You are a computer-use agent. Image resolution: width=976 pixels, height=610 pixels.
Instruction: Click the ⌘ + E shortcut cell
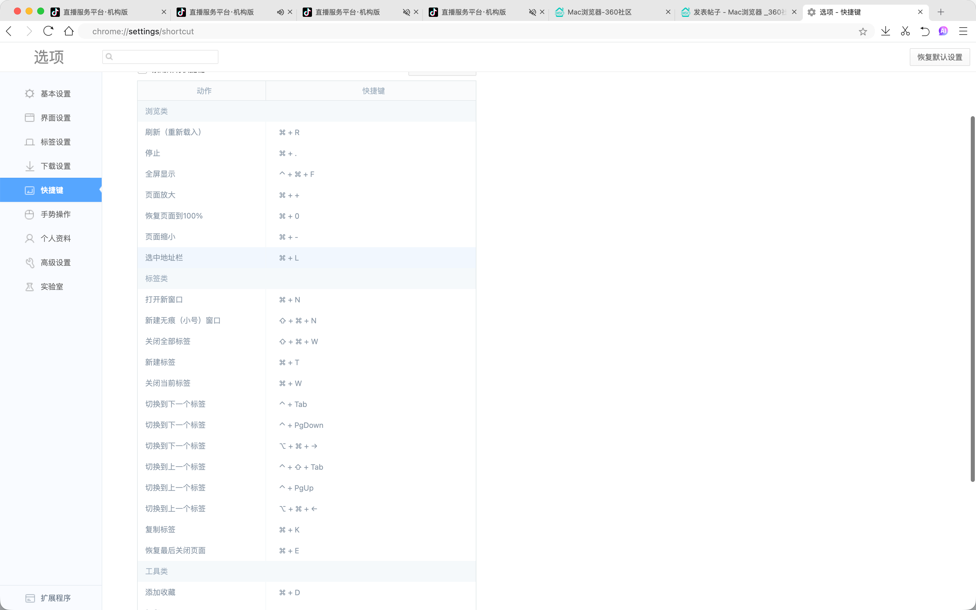point(289,551)
